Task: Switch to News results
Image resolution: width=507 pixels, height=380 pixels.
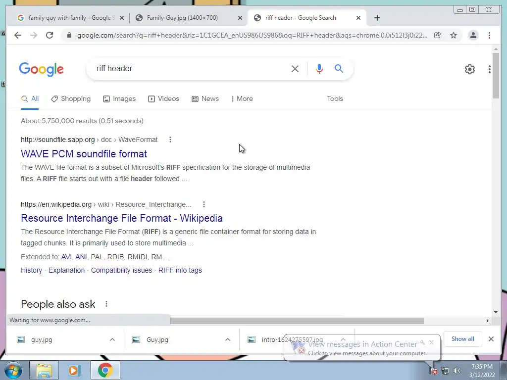Action: click(x=205, y=99)
